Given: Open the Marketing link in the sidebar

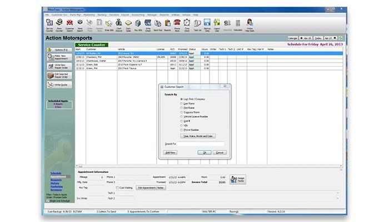Looking at the screenshot, I should [x=57, y=186].
